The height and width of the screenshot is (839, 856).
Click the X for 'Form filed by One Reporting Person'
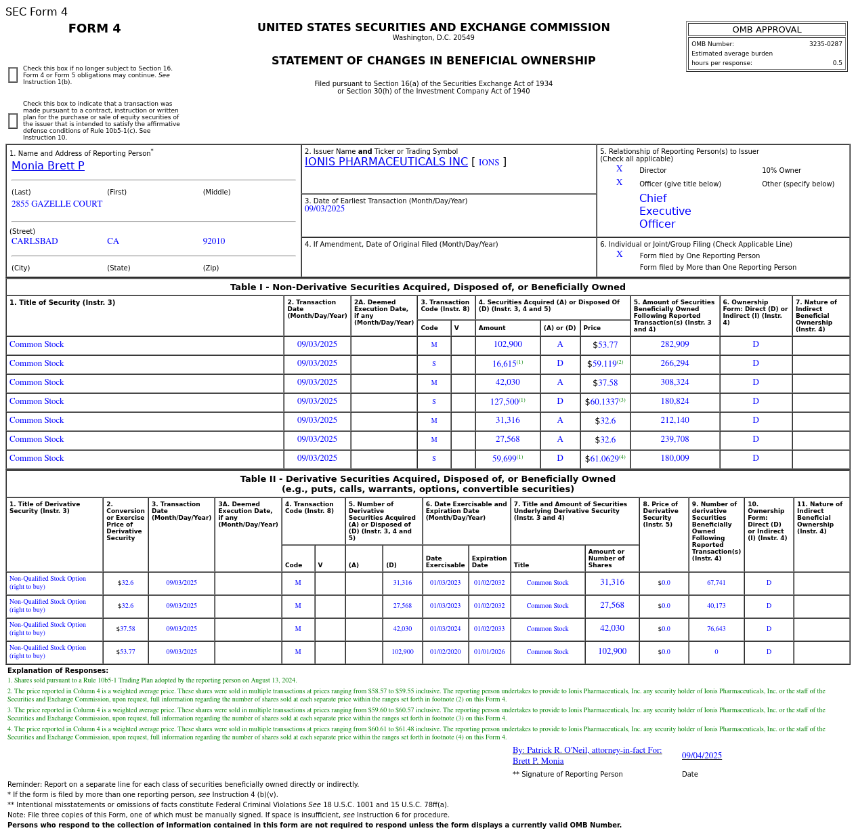coord(619,255)
